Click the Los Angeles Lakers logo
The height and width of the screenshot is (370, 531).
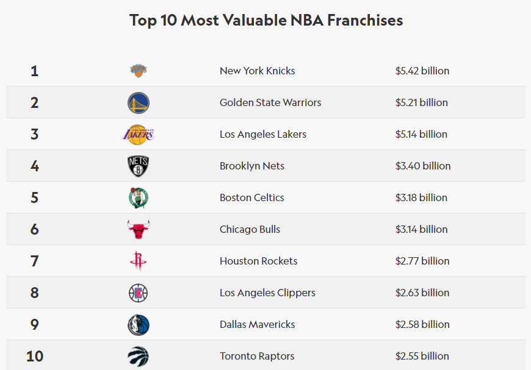click(139, 134)
